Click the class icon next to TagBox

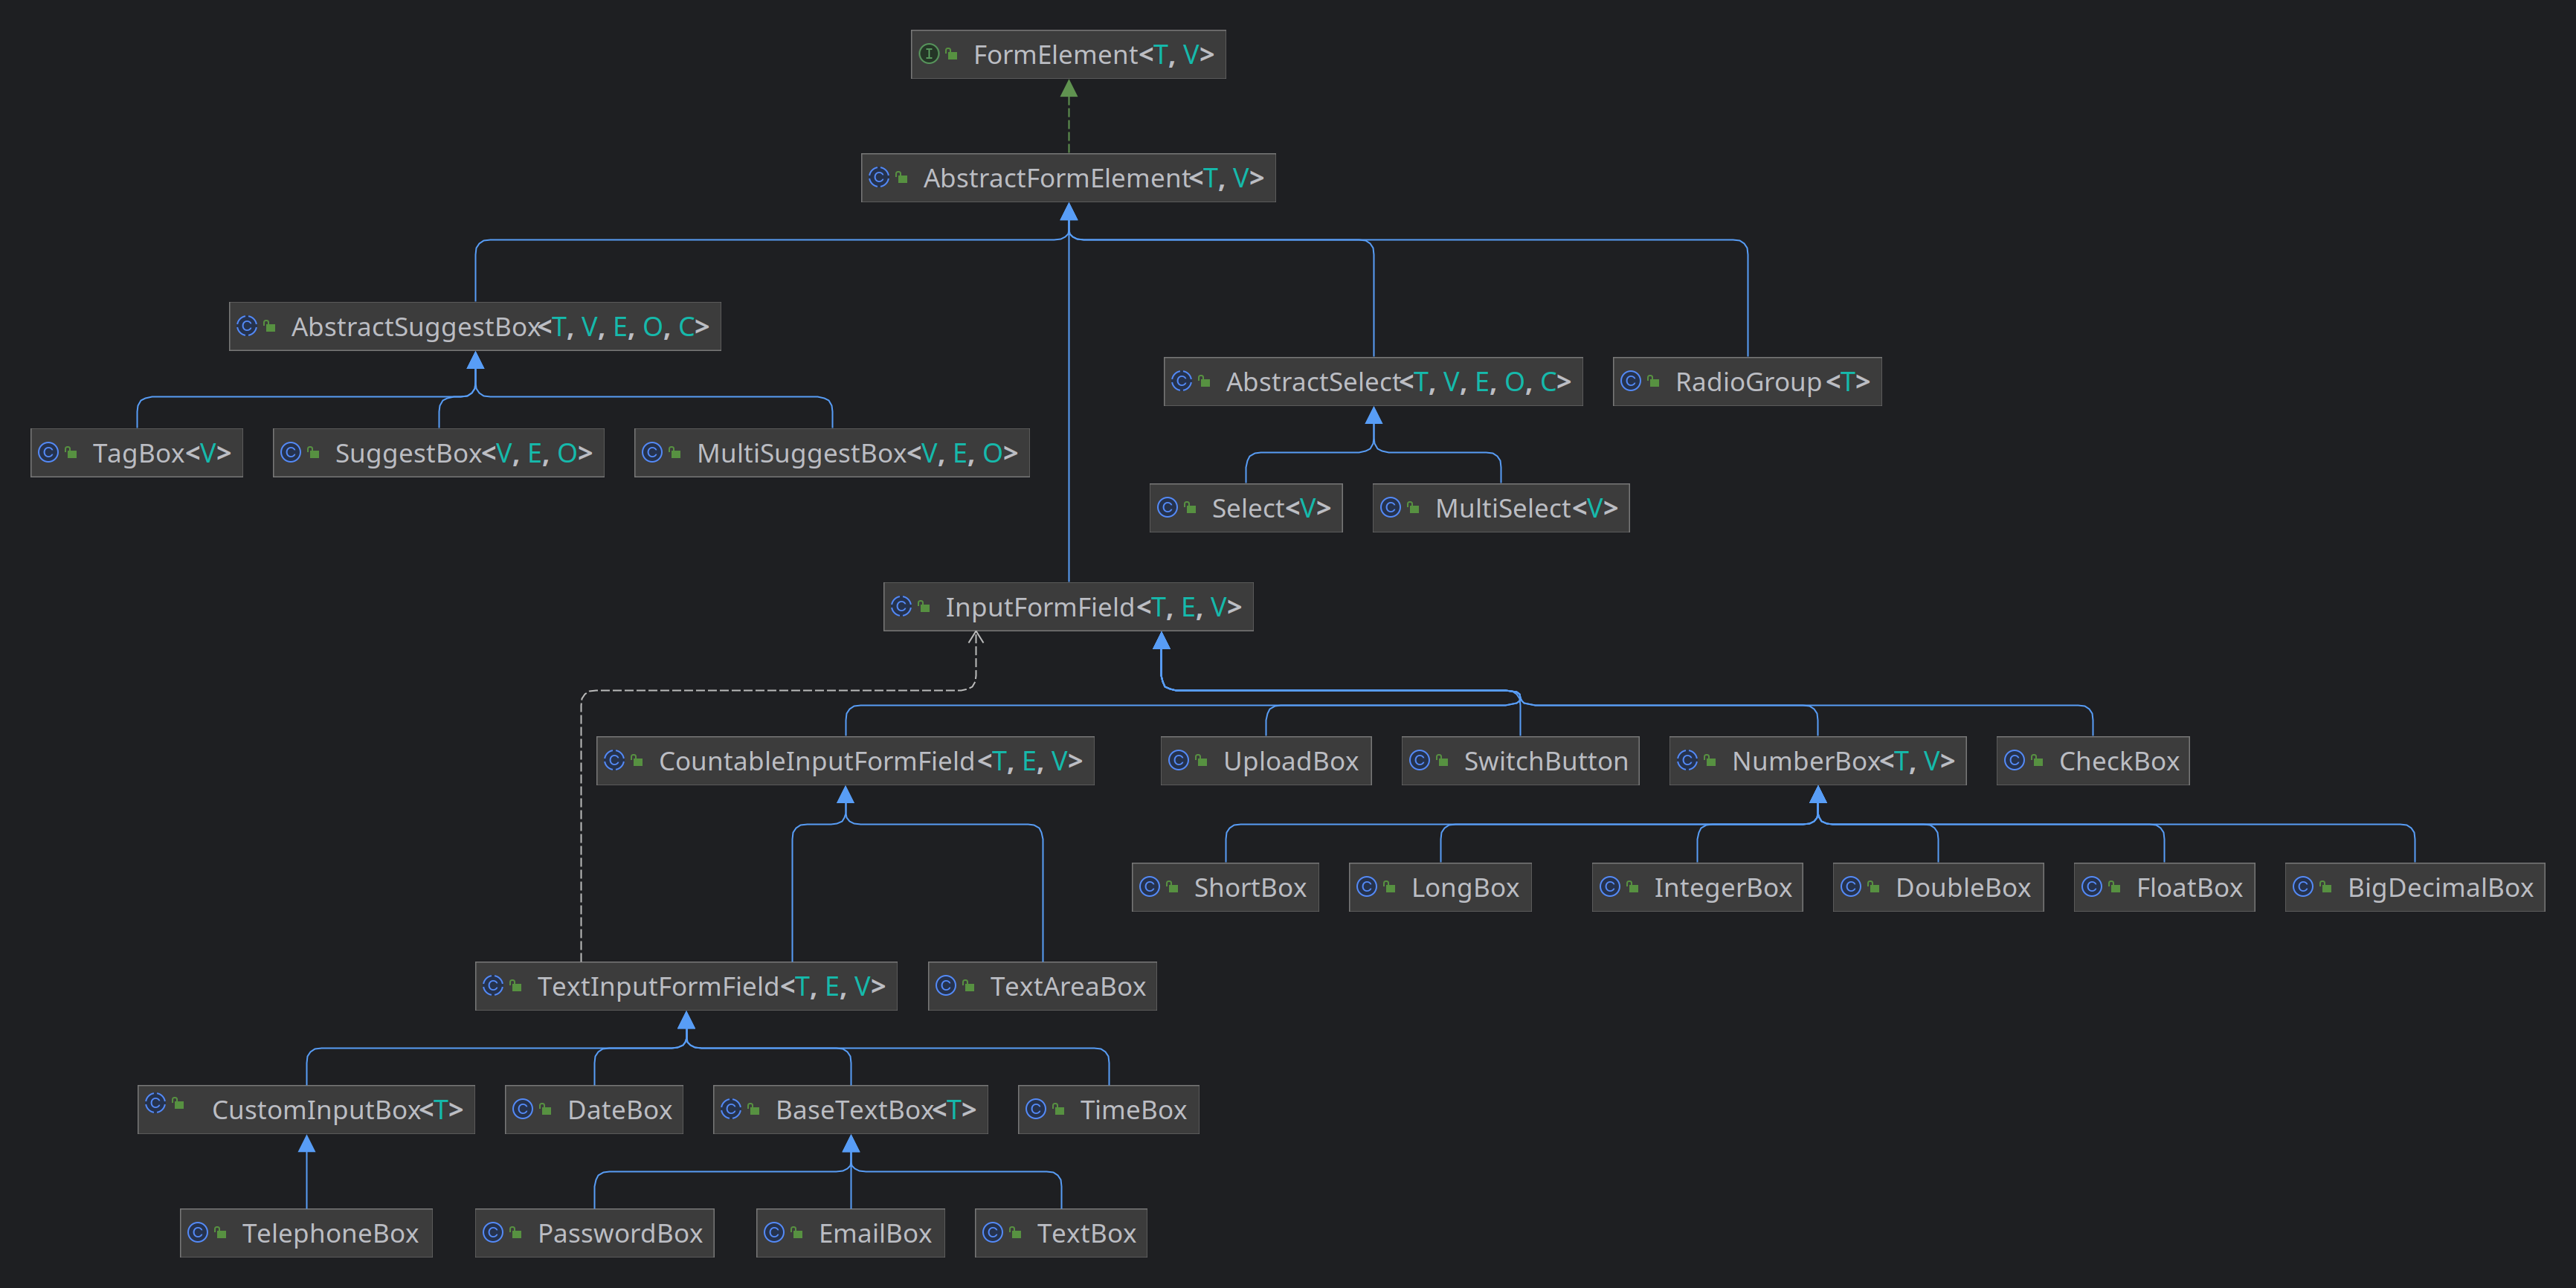[50, 452]
